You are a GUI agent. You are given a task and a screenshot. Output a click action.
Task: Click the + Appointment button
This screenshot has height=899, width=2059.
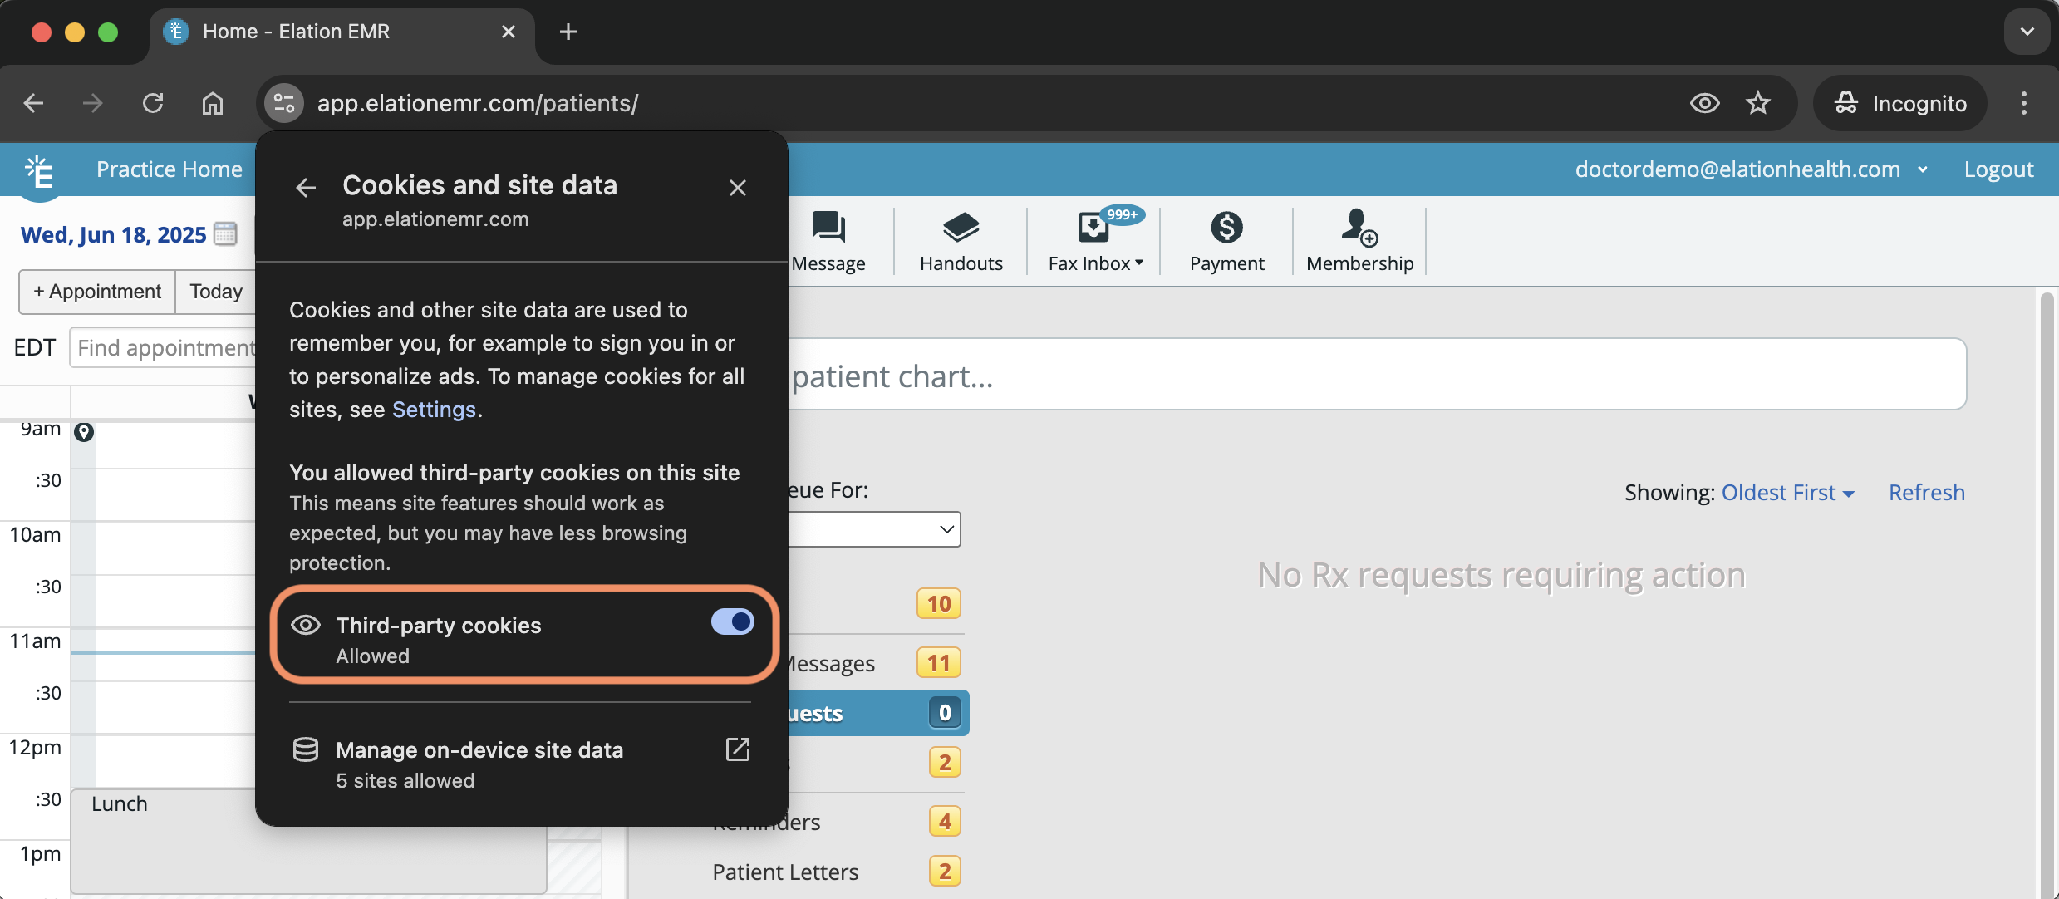point(97,292)
